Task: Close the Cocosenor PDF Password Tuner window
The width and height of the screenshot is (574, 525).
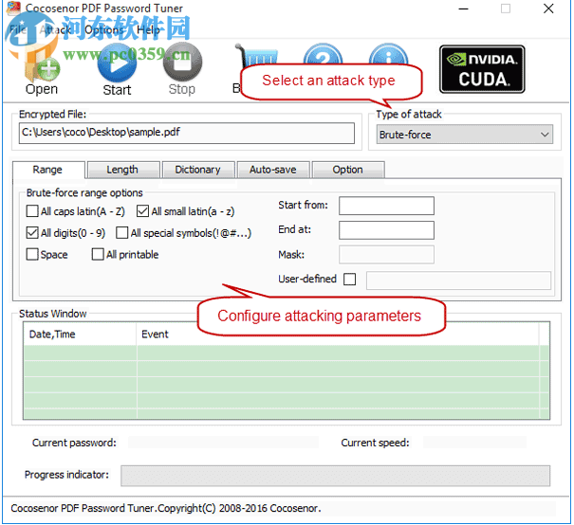Action: pyautogui.click(x=548, y=9)
